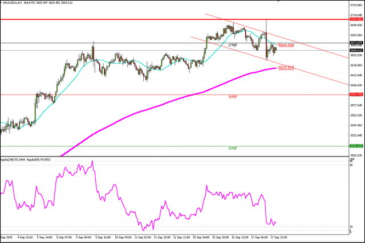Click the 10 Sep 09:00 time label
The height and width of the screenshot is (243, 365).
(x=123, y=237)
